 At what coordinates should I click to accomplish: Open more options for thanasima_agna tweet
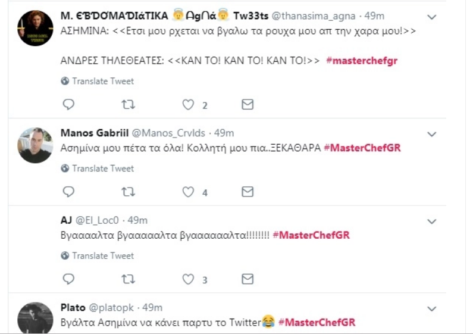tap(433, 17)
